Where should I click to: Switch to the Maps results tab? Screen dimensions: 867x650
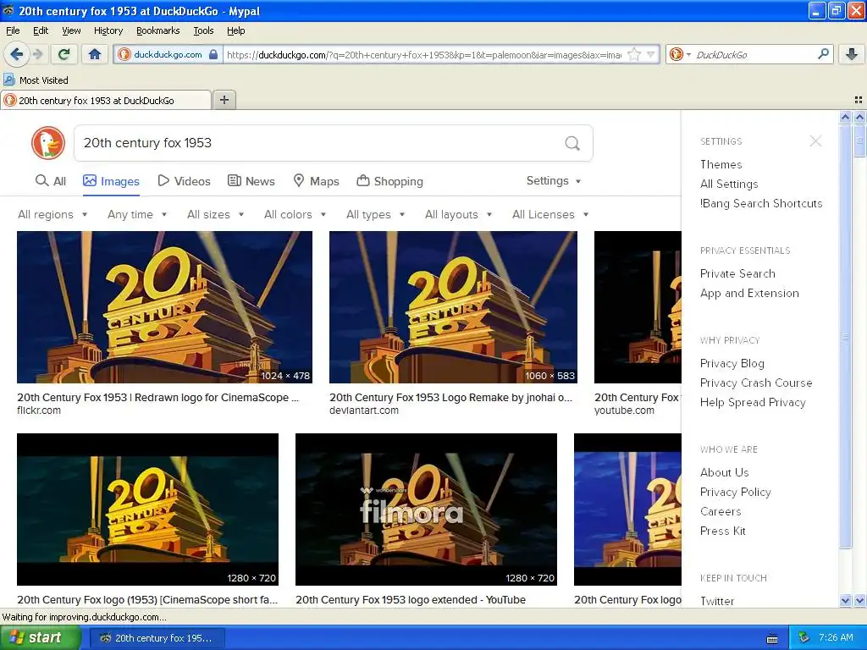coord(316,181)
